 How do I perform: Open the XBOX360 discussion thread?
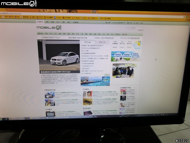95,58
